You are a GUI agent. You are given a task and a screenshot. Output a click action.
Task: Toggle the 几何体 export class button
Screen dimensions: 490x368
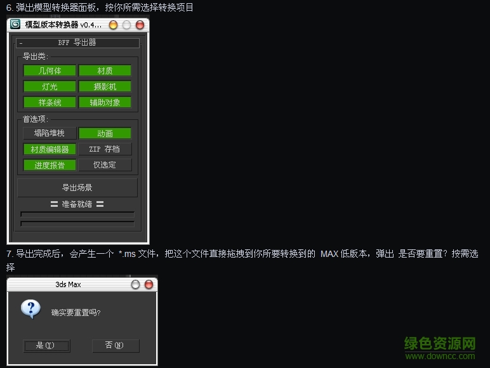50,70
